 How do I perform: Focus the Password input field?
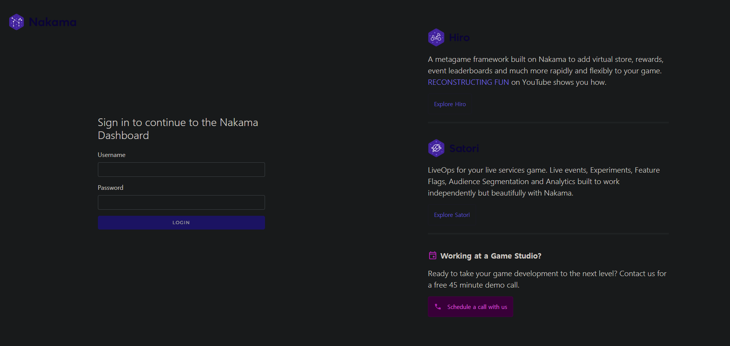[x=181, y=202]
